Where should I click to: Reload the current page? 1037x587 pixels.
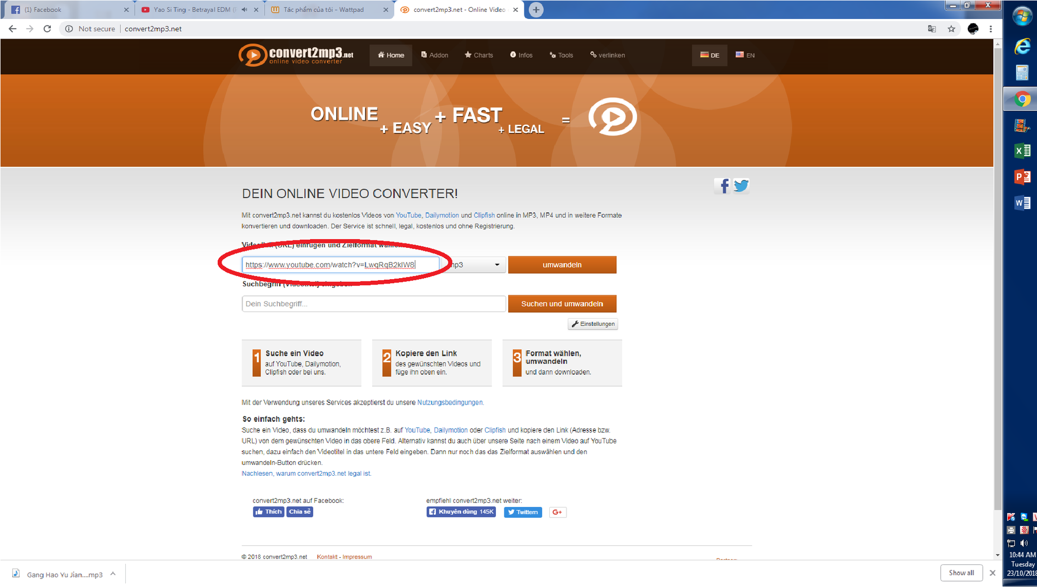[47, 29]
